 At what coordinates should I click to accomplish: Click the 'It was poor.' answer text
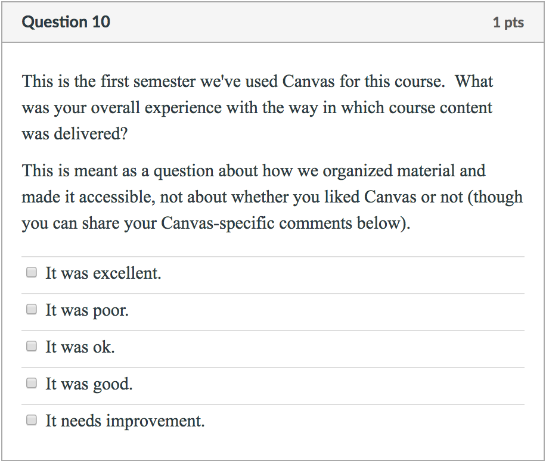pyautogui.click(x=87, y=310)
